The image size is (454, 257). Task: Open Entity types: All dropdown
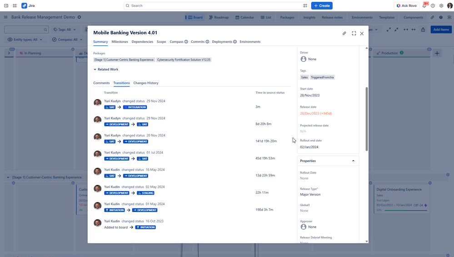[x=25, y=40]
